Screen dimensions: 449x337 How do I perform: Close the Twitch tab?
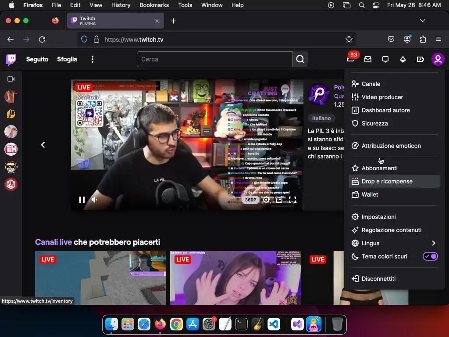point(157,21)
